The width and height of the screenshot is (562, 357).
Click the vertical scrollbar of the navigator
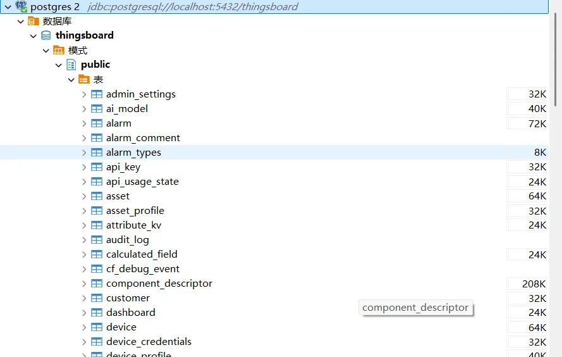(x=556, y=59)
